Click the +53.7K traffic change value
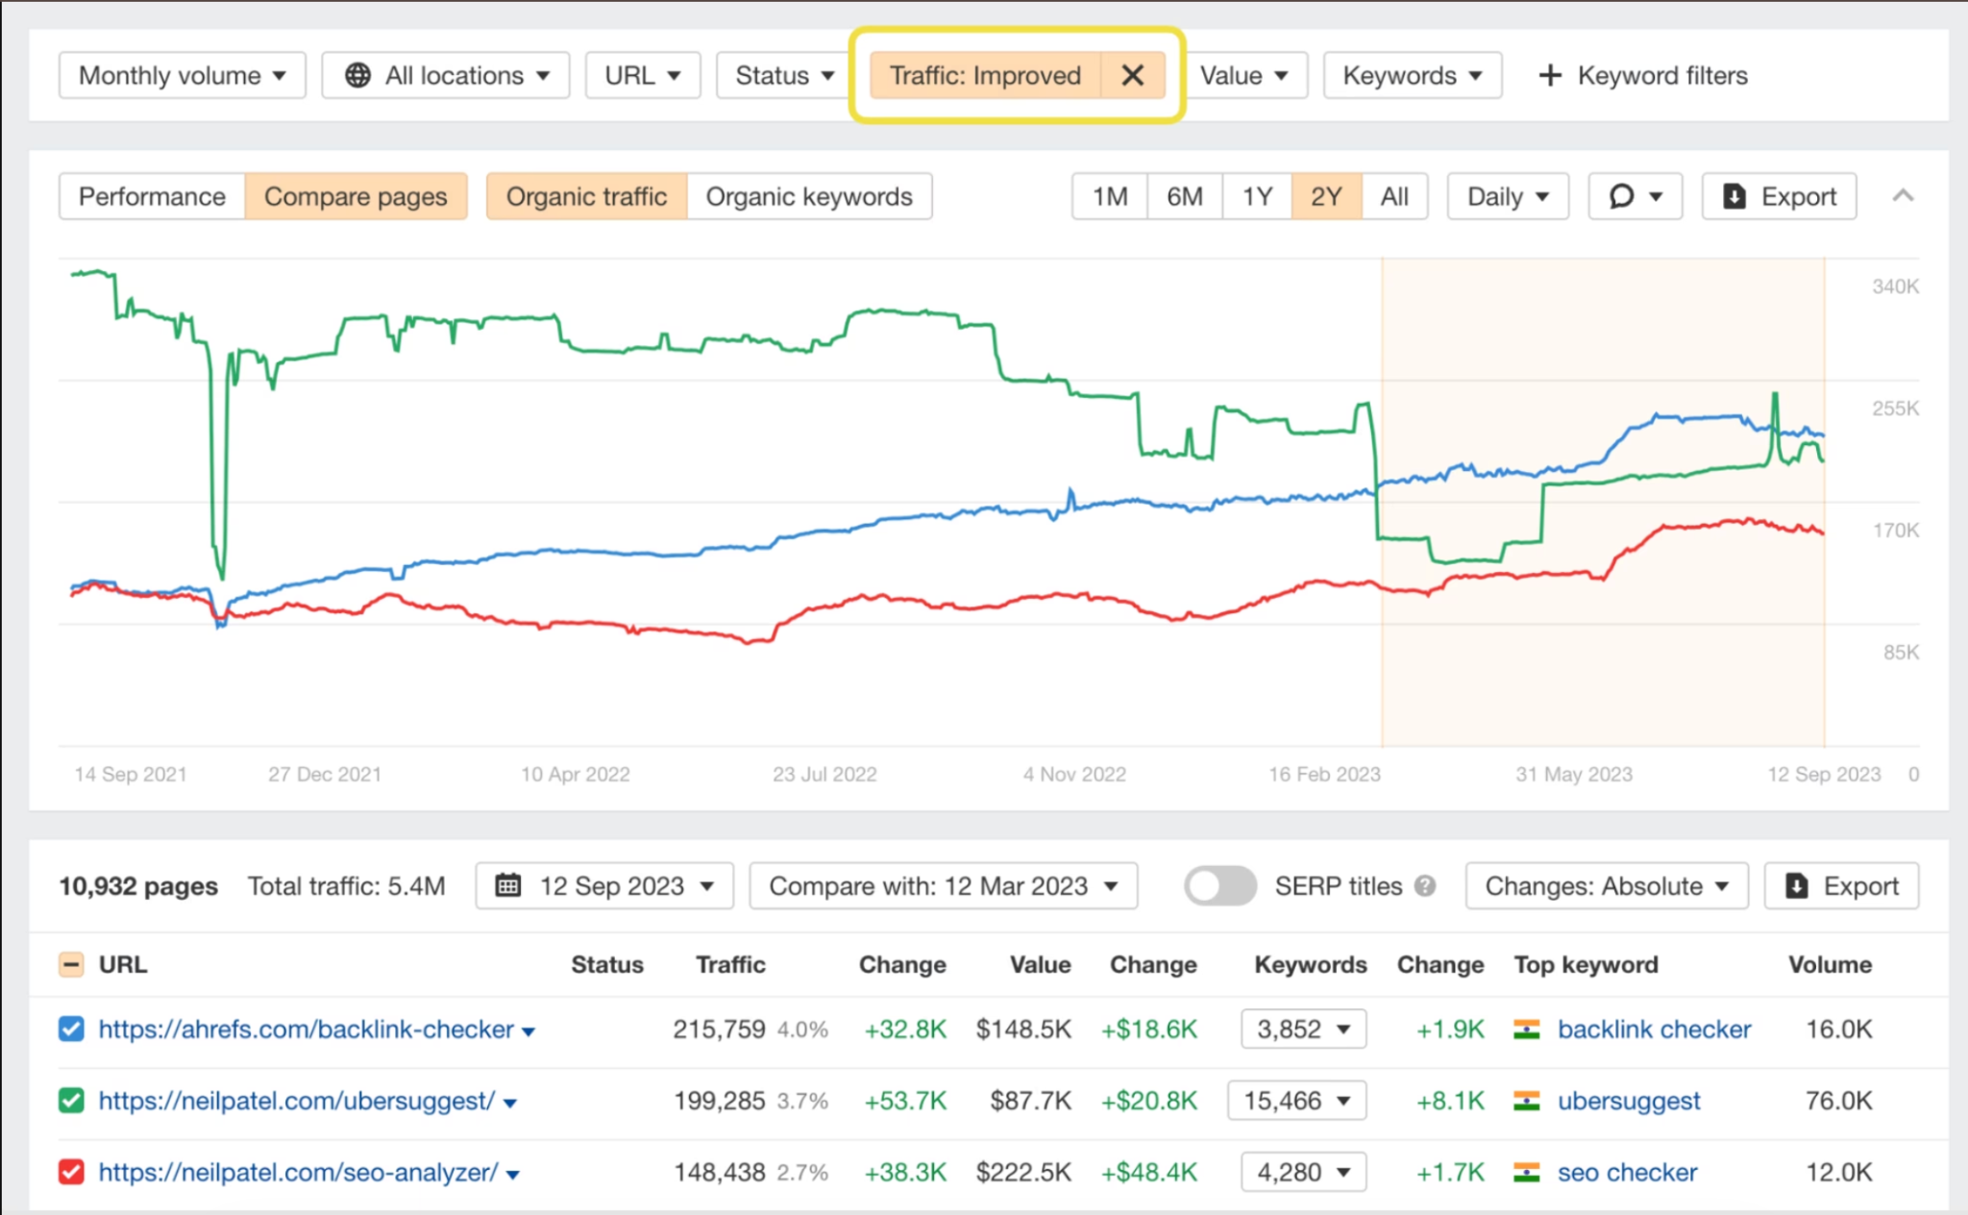Screen dimensions: 1968x1215 [905, 1101]
